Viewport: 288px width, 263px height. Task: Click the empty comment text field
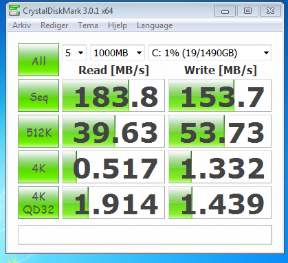pyautogui.click(x=145, y=235)
